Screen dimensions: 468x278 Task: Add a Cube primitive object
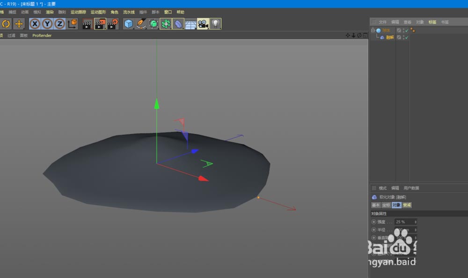129,24
